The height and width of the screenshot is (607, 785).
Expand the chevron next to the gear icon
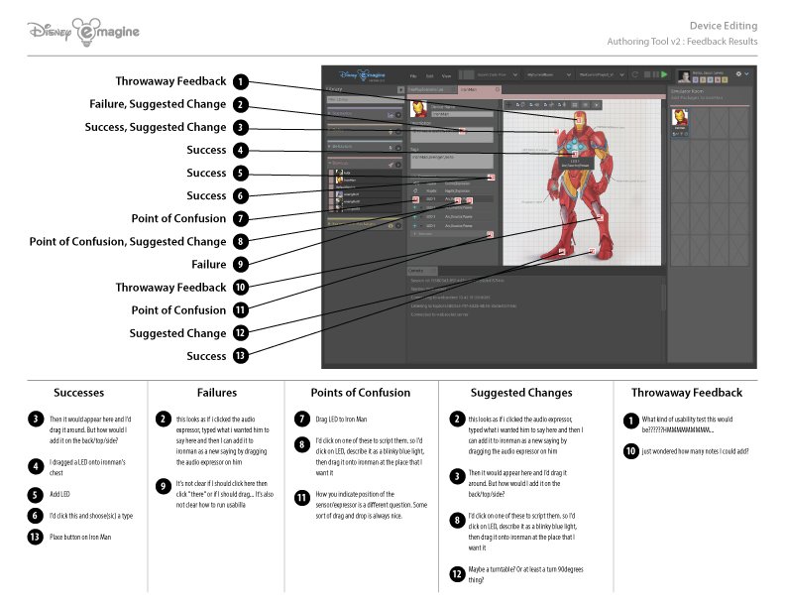(x=746, y=74)
